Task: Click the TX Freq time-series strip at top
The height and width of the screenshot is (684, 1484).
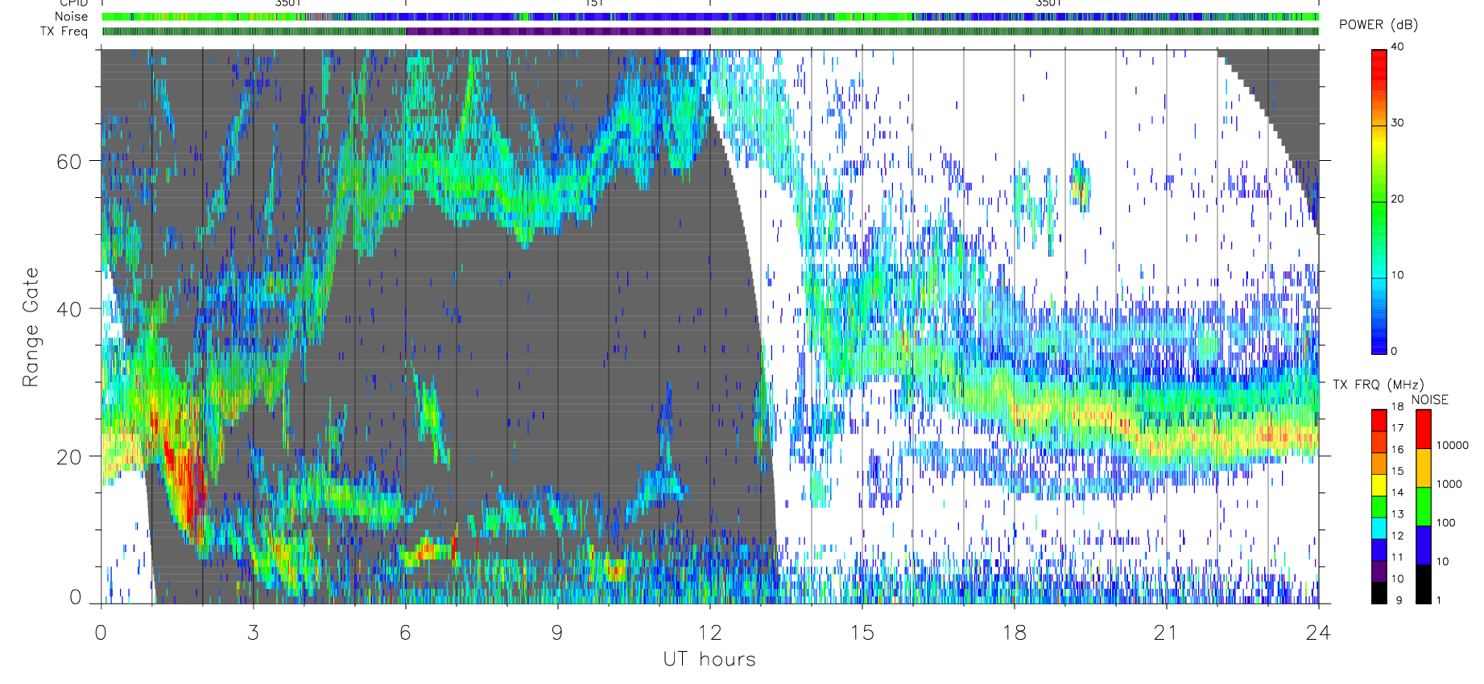Action: point(710,31)
